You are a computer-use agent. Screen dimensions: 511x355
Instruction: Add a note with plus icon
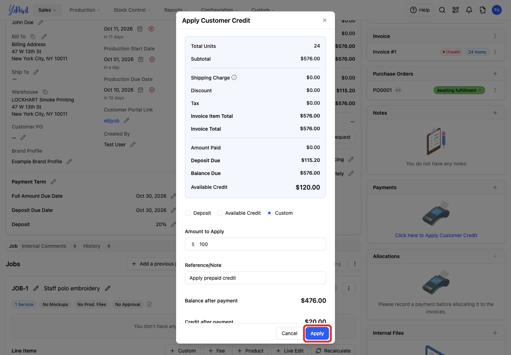[x=495, y=113]
